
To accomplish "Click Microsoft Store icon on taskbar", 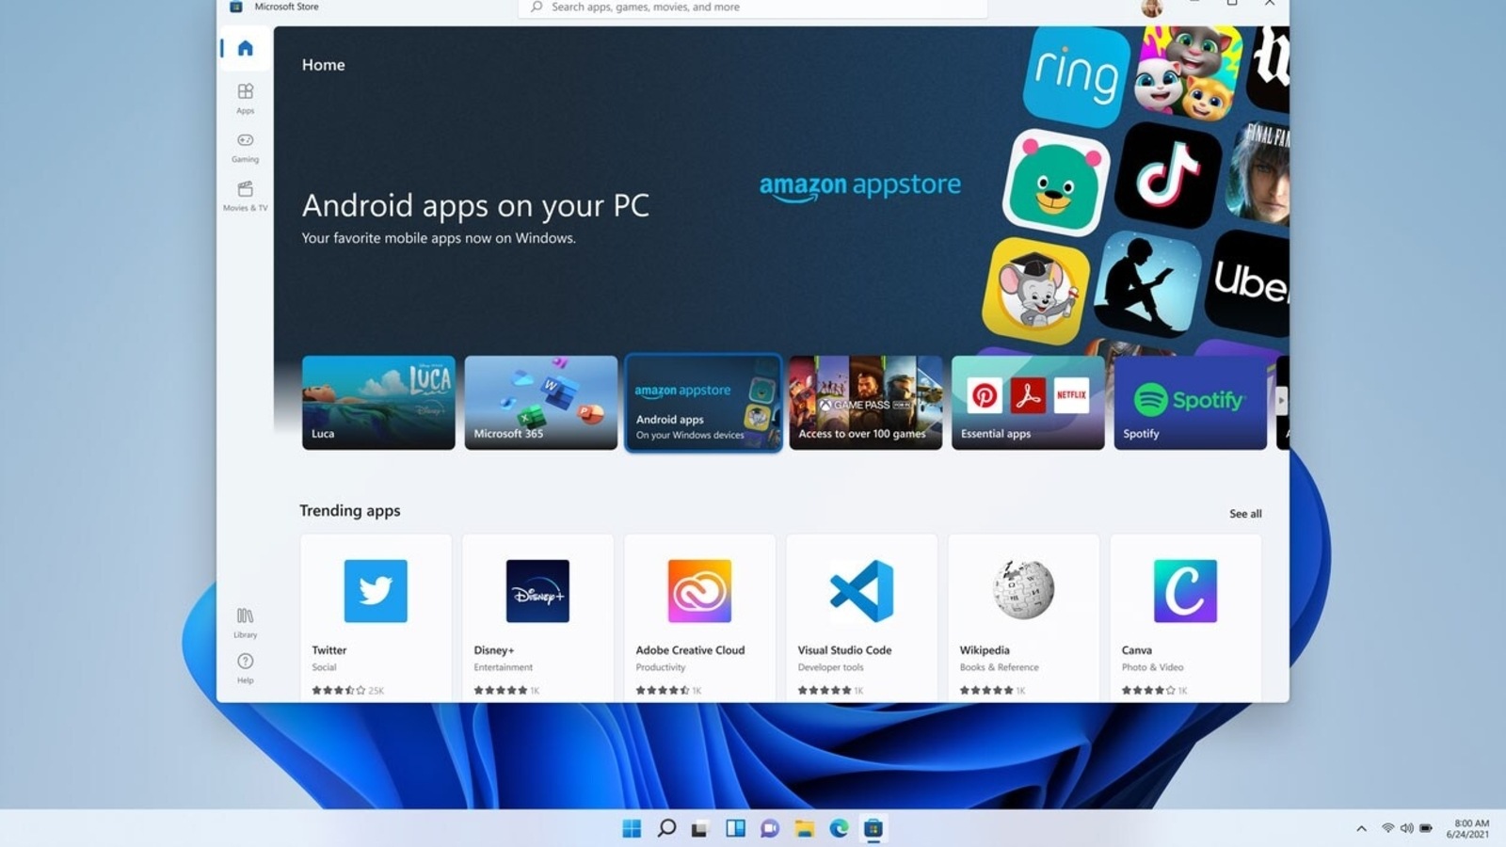I will coord(873,828).
